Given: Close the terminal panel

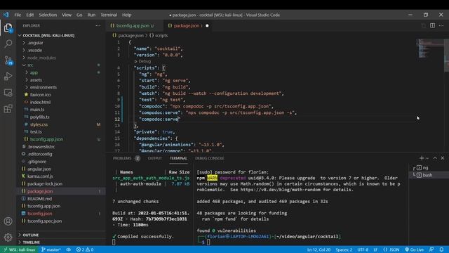Looking at the screenshot, I should (443, 158).
